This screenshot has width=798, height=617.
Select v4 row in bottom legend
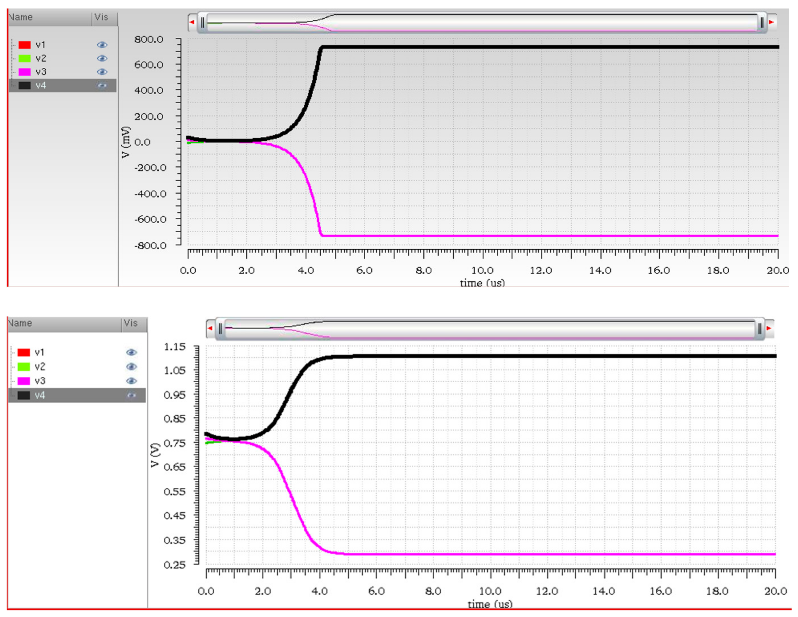[40, 395]
